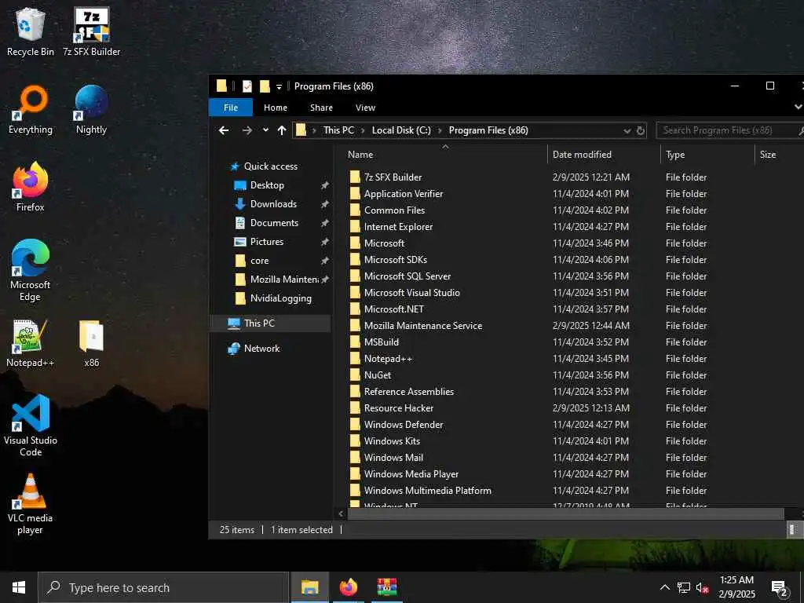Click This PC in the breadcrumb

[x=338, y=130]
